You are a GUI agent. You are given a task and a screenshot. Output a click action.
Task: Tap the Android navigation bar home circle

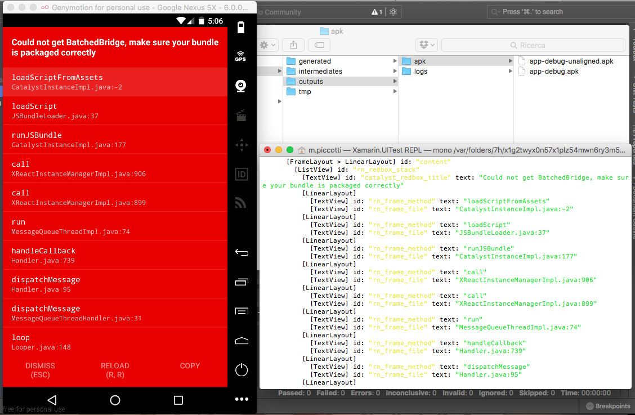115,400
